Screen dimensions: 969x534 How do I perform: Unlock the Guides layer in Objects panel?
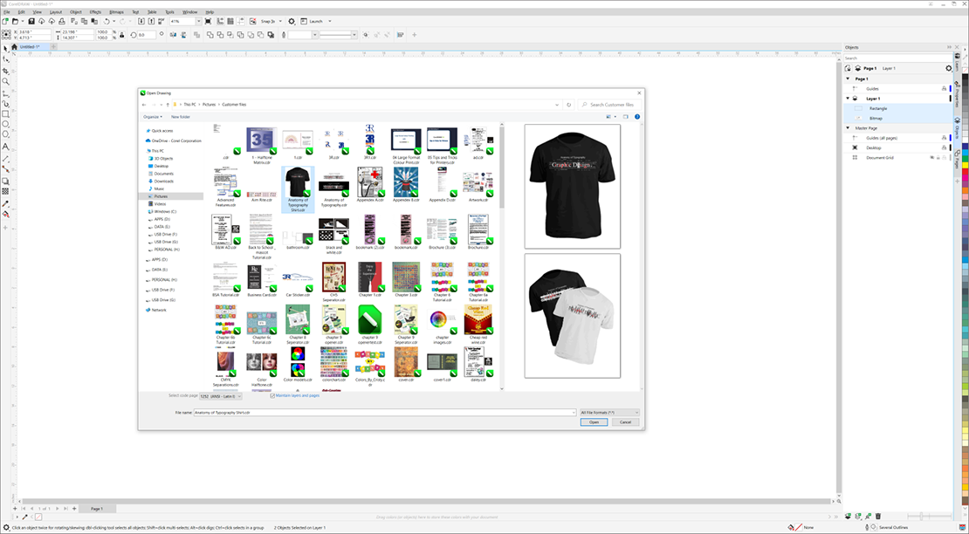pos(944,88)
